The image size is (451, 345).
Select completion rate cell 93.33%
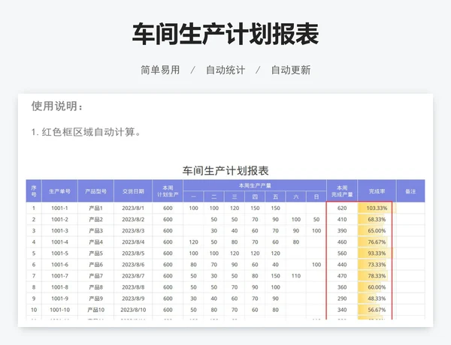(x=377, y=253)
